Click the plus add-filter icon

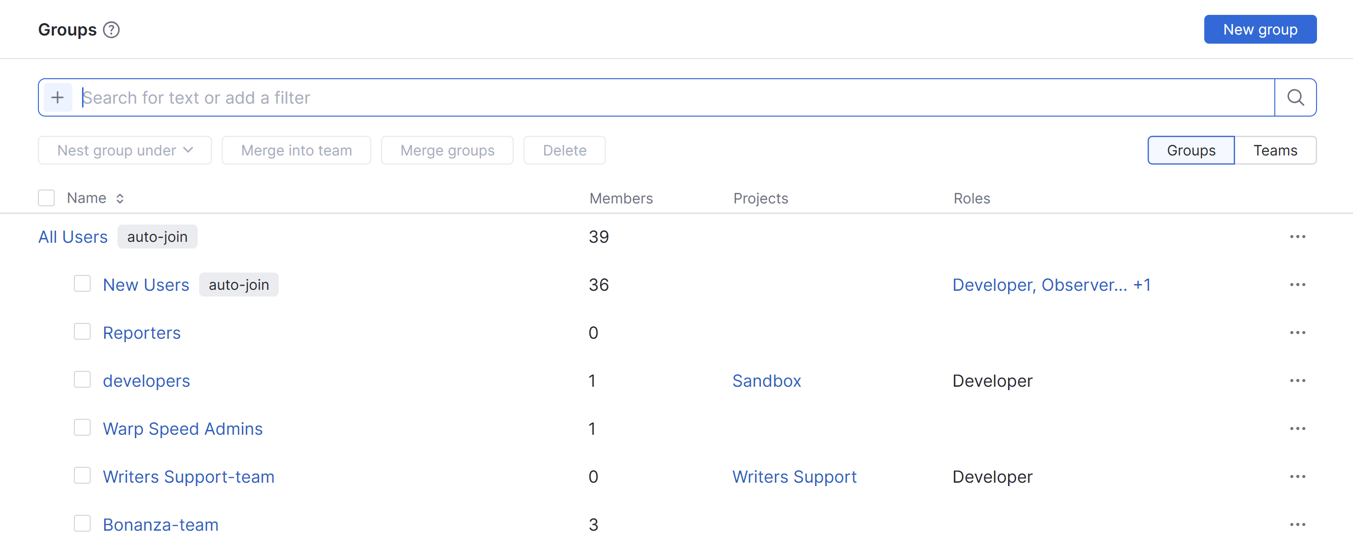[57, 98]
